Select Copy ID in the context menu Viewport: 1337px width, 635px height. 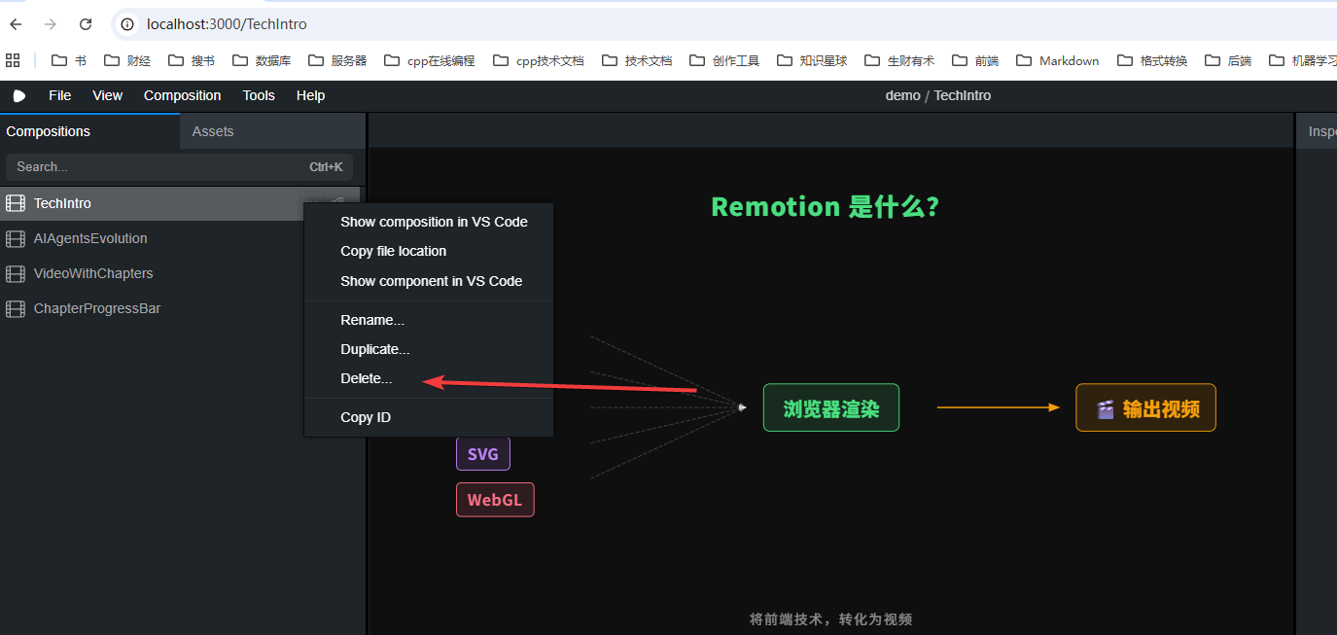click(429, 417)
